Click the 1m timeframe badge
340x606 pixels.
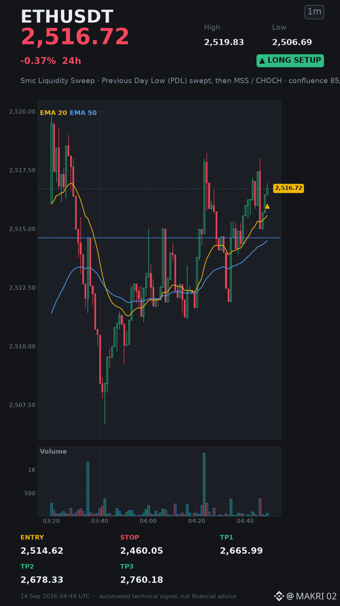coord(314,12)
